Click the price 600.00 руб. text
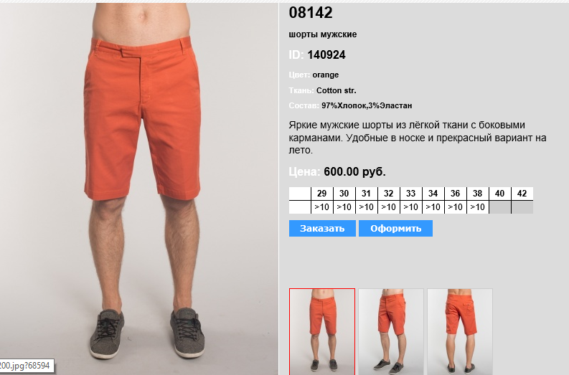Image resolution: width=569 pixels, height=375 pixels. click(x=354, y=171)
